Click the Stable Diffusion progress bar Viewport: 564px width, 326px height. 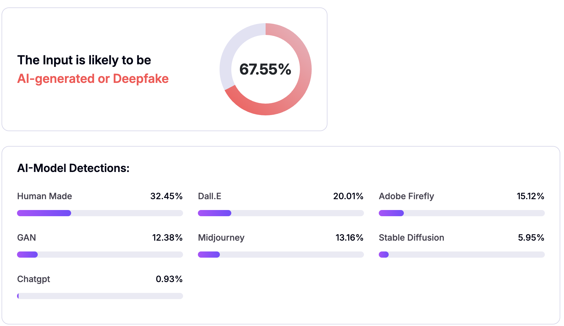point(462,255)
